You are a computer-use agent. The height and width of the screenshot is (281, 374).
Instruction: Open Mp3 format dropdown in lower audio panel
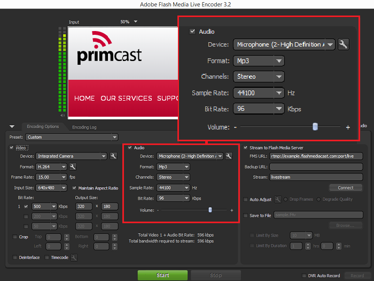point(173,166)
